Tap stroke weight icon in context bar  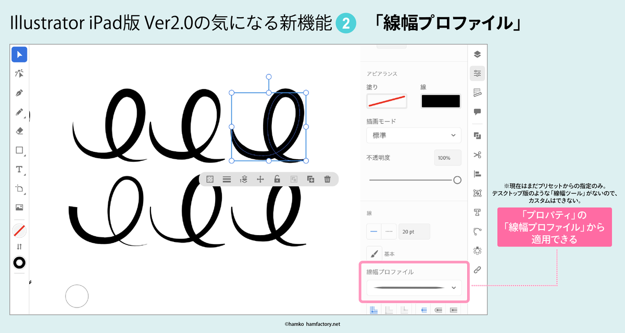(x=227, y=179)
